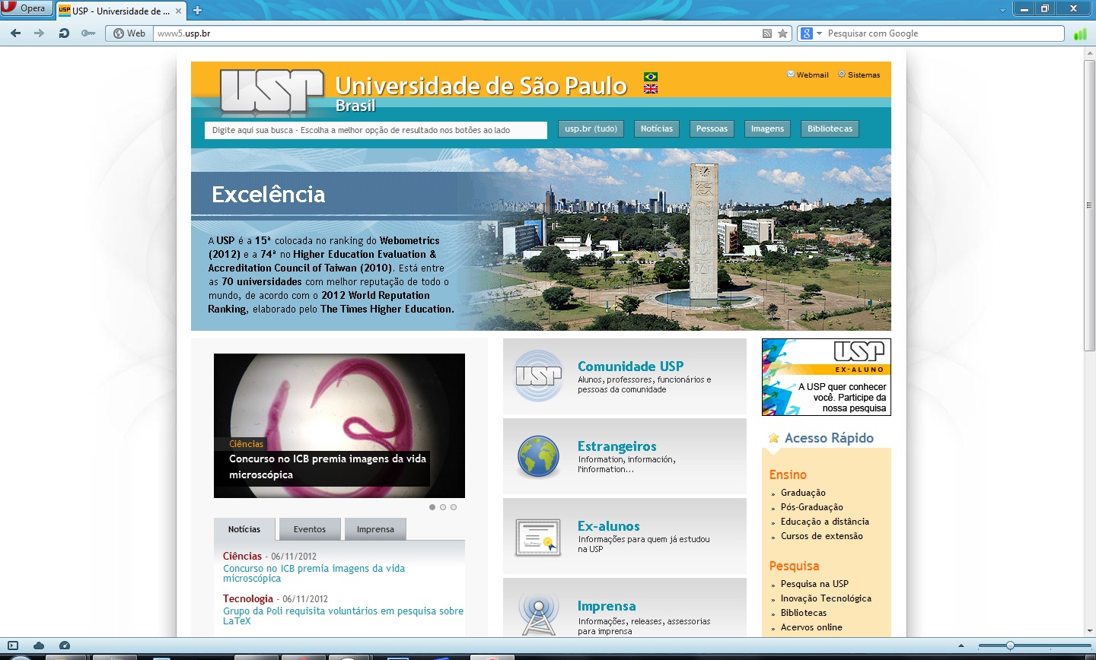Switch site language with the Brazilian flag

(651, 77)
